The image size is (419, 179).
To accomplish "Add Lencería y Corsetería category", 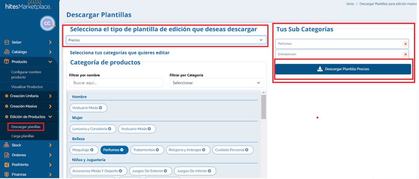I will (x=93, y=129).
